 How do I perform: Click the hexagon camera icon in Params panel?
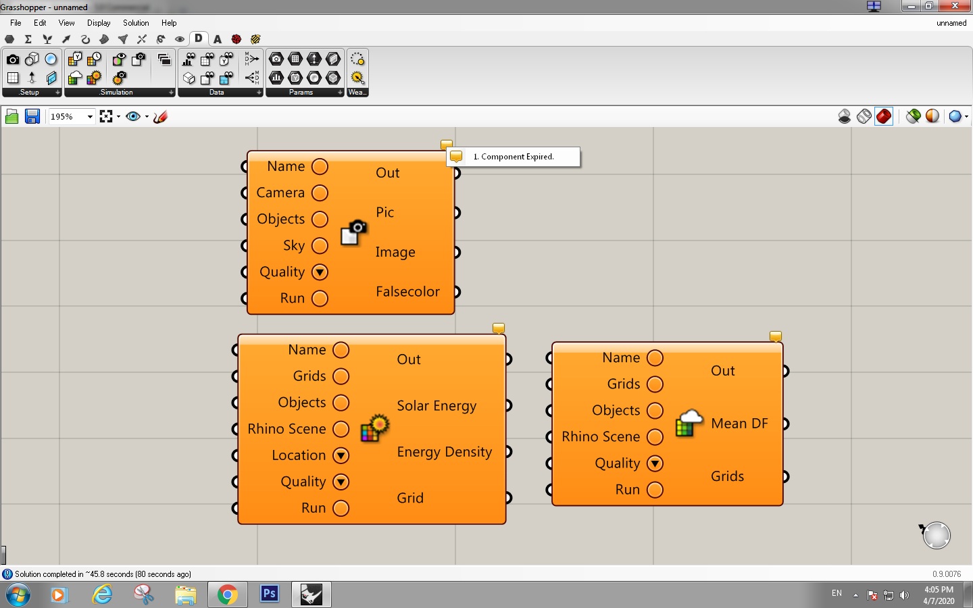click(276, 59)
